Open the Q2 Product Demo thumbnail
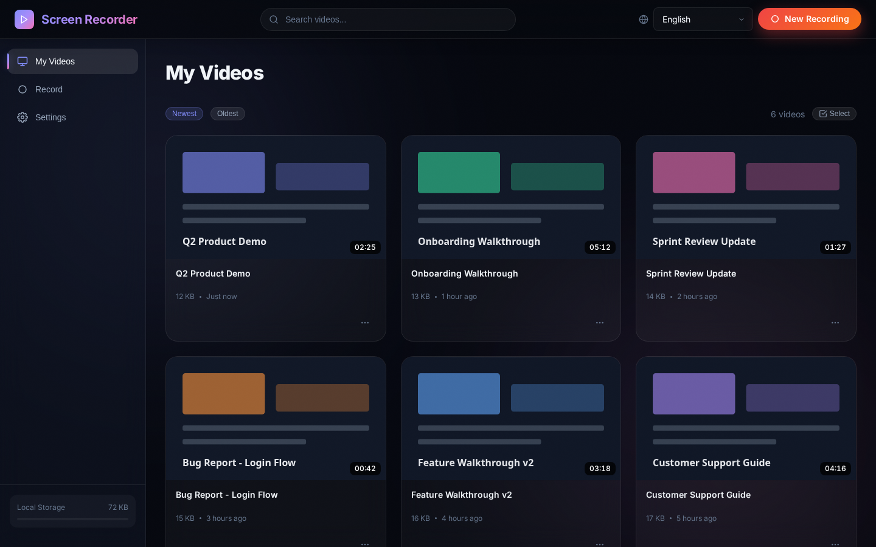The height and width of the screenshot is (547, 876). 276,198
